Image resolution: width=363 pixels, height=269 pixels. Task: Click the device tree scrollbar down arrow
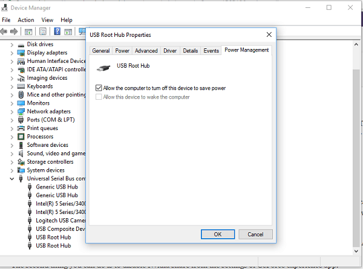pyautogui.click(x=356, y=251)
